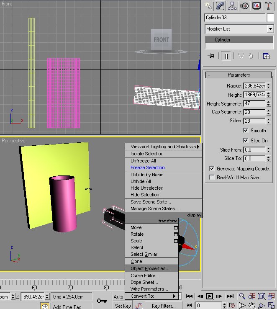Open the Display command panel tab
Image resolution: width=277 pixels, height=309 pixels.
256,6
